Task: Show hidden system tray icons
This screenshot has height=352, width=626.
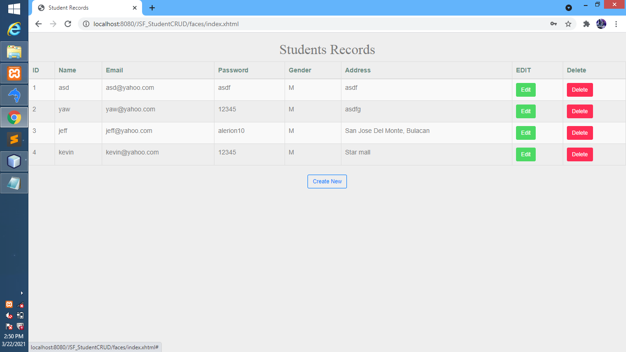Action: pyautogui.click(x=22, y=293)
